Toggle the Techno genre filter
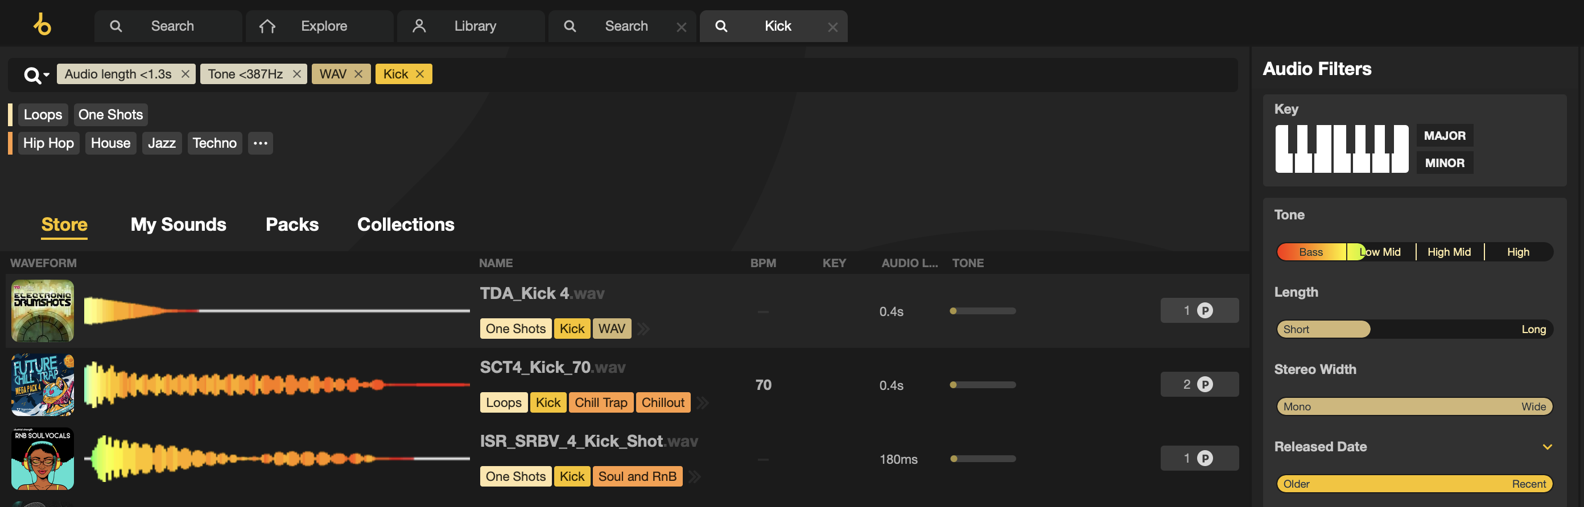The width and height of the screenshot is (1584, 507). (x=214, y=143)
